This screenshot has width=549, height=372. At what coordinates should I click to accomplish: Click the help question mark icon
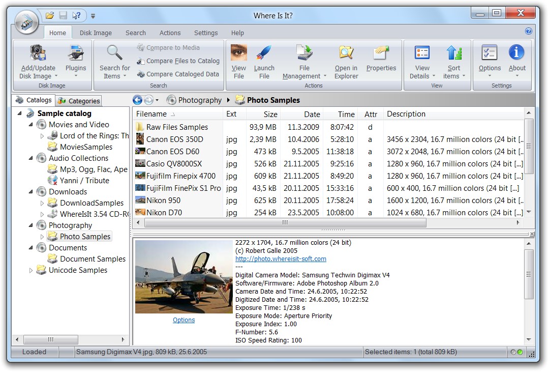[x=529, y=32]
